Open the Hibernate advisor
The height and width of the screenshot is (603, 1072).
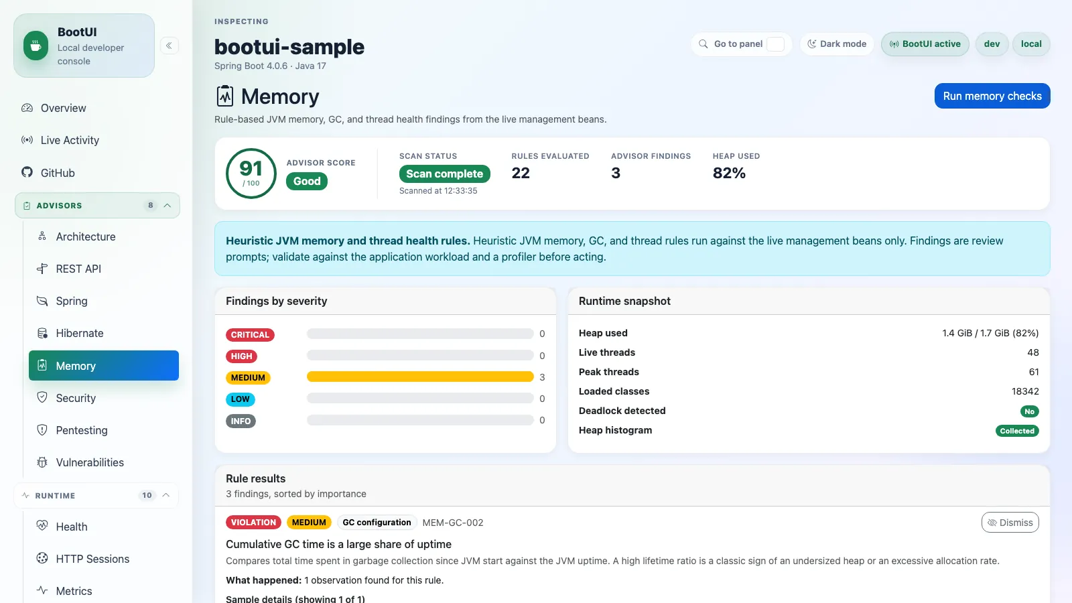coord(104,333)
